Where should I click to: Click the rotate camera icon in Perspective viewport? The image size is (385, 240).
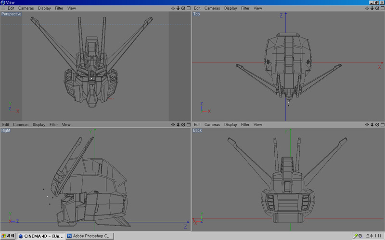click(183, 8)
